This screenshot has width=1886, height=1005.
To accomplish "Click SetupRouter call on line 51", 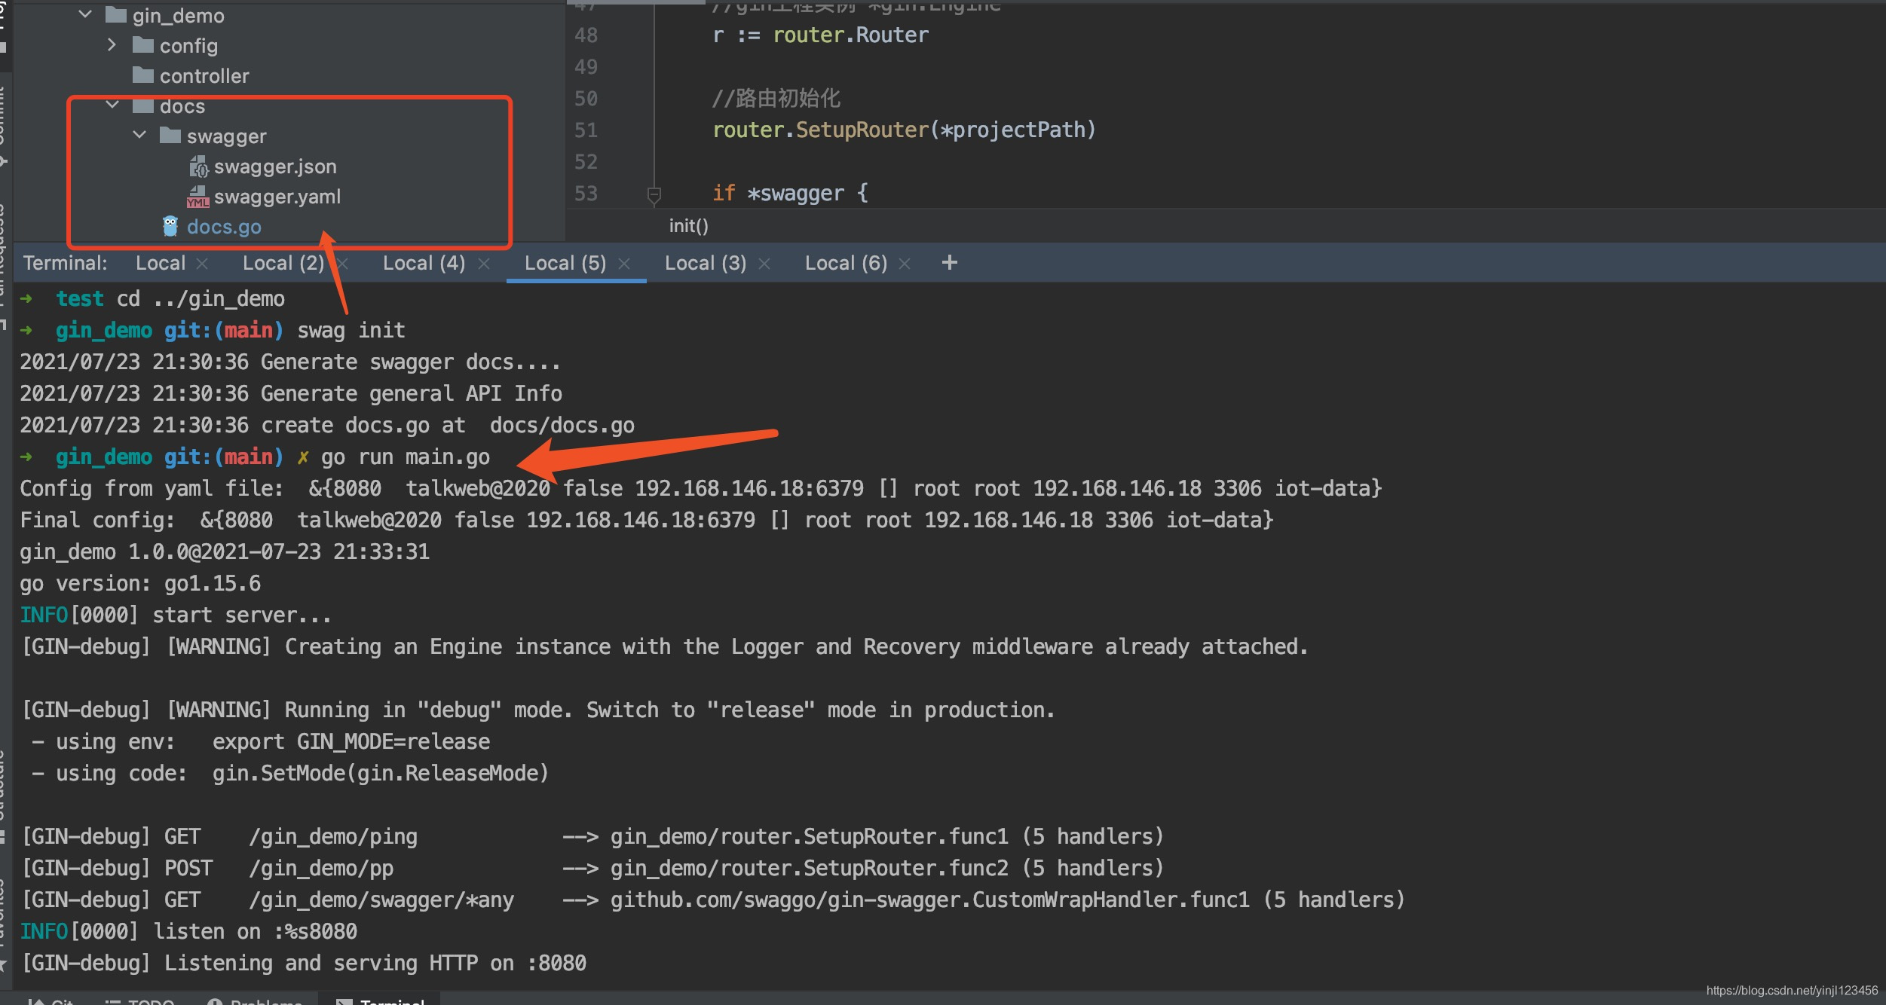I will point(862,130).
